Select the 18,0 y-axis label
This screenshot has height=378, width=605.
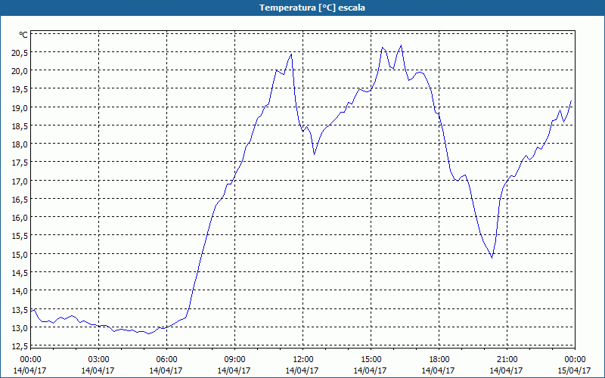[20, 145]
